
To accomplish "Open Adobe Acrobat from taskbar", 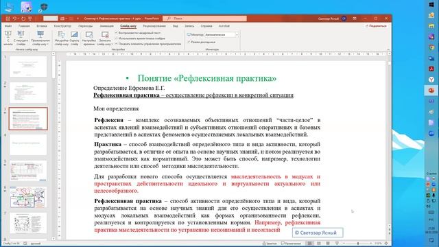I will [431, 69].
